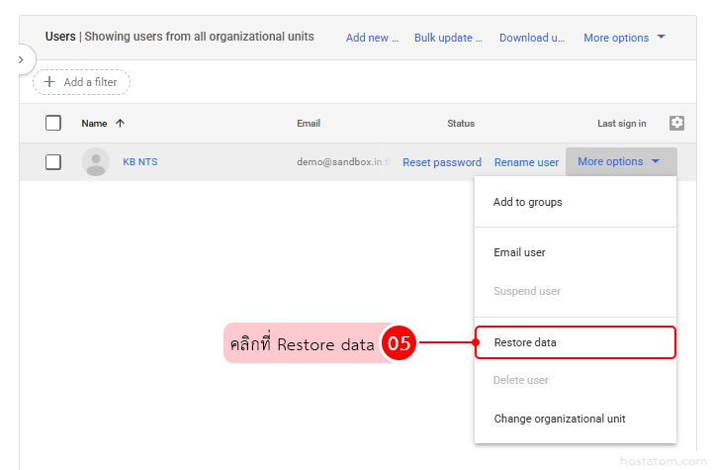This screenshot has width=712, height=470.
Task: Tick the checkbox for KB NTS row
Action: pyautogui.click(x=53, y=162)
